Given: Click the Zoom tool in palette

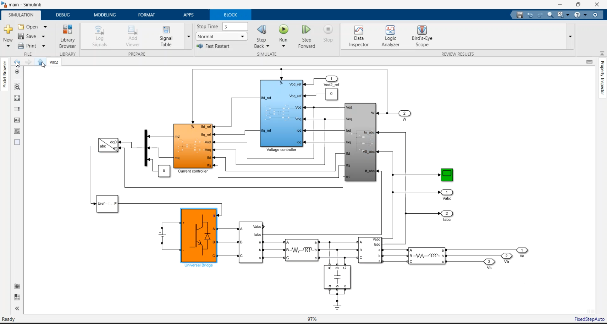Looking at the screenshot, I should [x=17, y=87].
